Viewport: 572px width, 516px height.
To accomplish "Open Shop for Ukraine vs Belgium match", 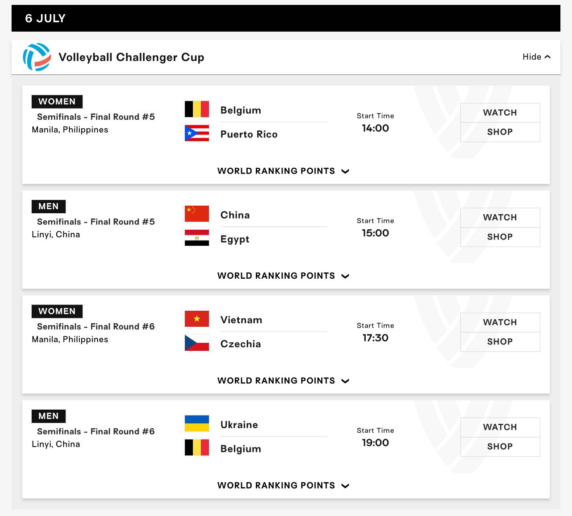I will pyautogui.click(x=500, y=447).
